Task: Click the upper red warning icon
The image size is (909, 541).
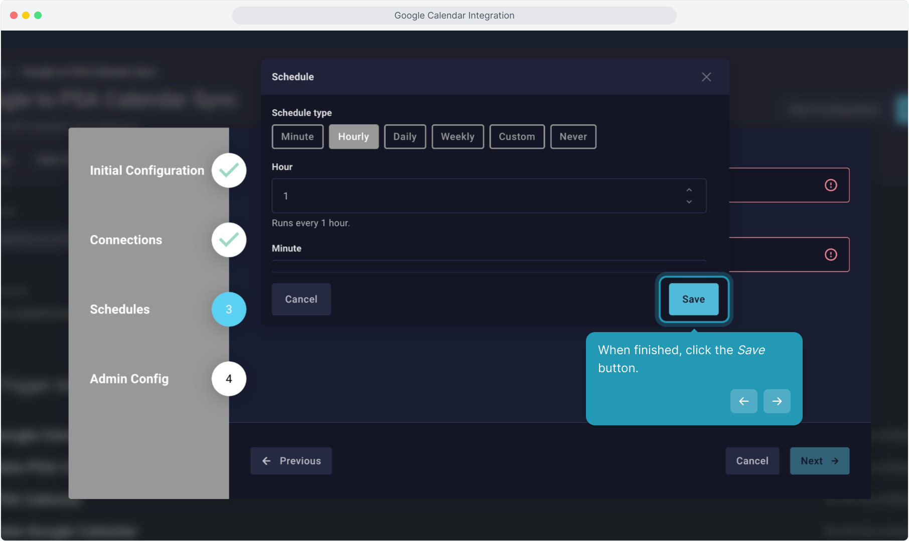Action: [831, 185]
